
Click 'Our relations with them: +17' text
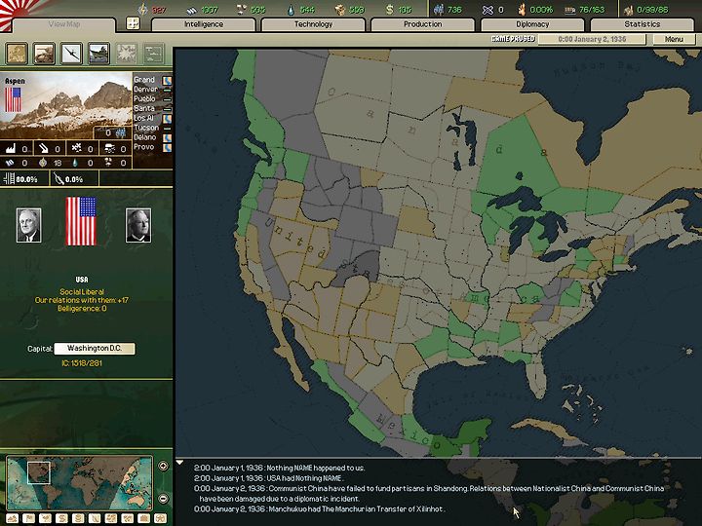(82, 300)
